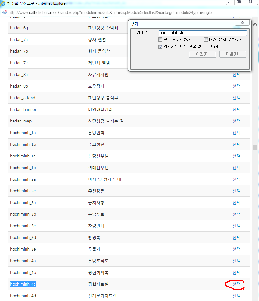Click 선택 for hadan_map 하단성당 오시는 길
The height and width of the screenshot is (301, 259).
236,121
